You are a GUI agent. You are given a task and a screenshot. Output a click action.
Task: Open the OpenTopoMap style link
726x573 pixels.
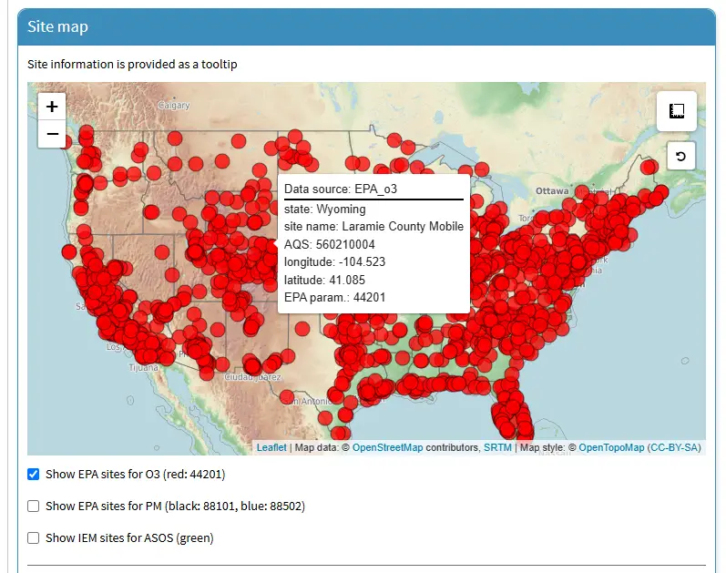click(611, 447)
